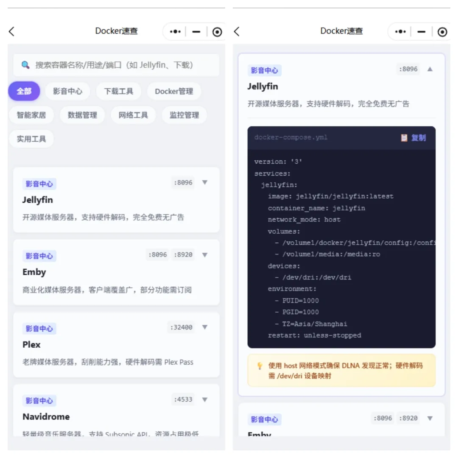Click the Navidrome title
Viewport: 458px width, 458px height.
point(46,417)
